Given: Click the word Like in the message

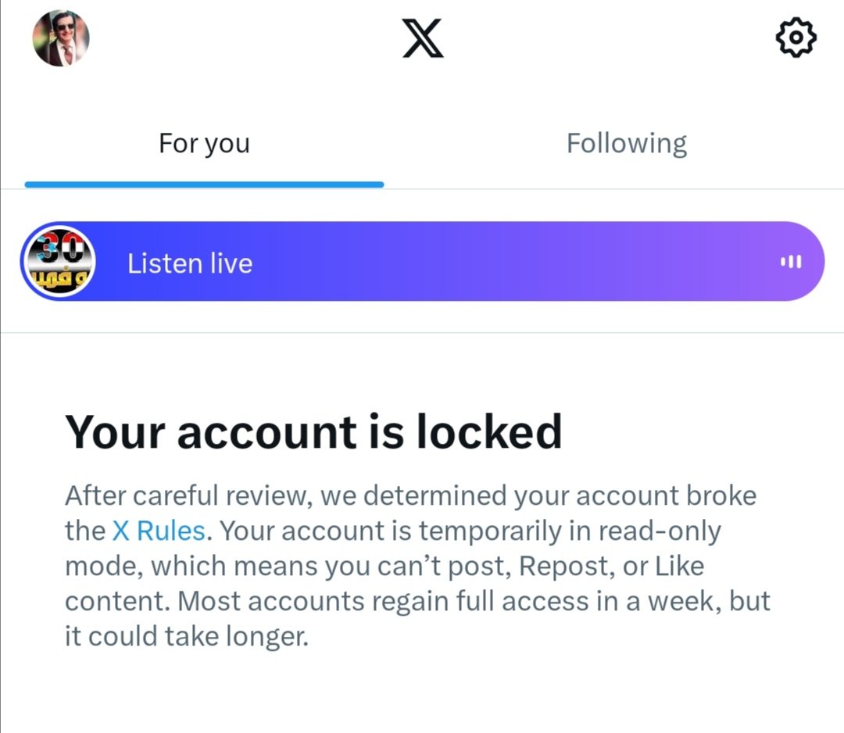Looking at the screenshot, I should pyautogui.click(x=679, y=567).
